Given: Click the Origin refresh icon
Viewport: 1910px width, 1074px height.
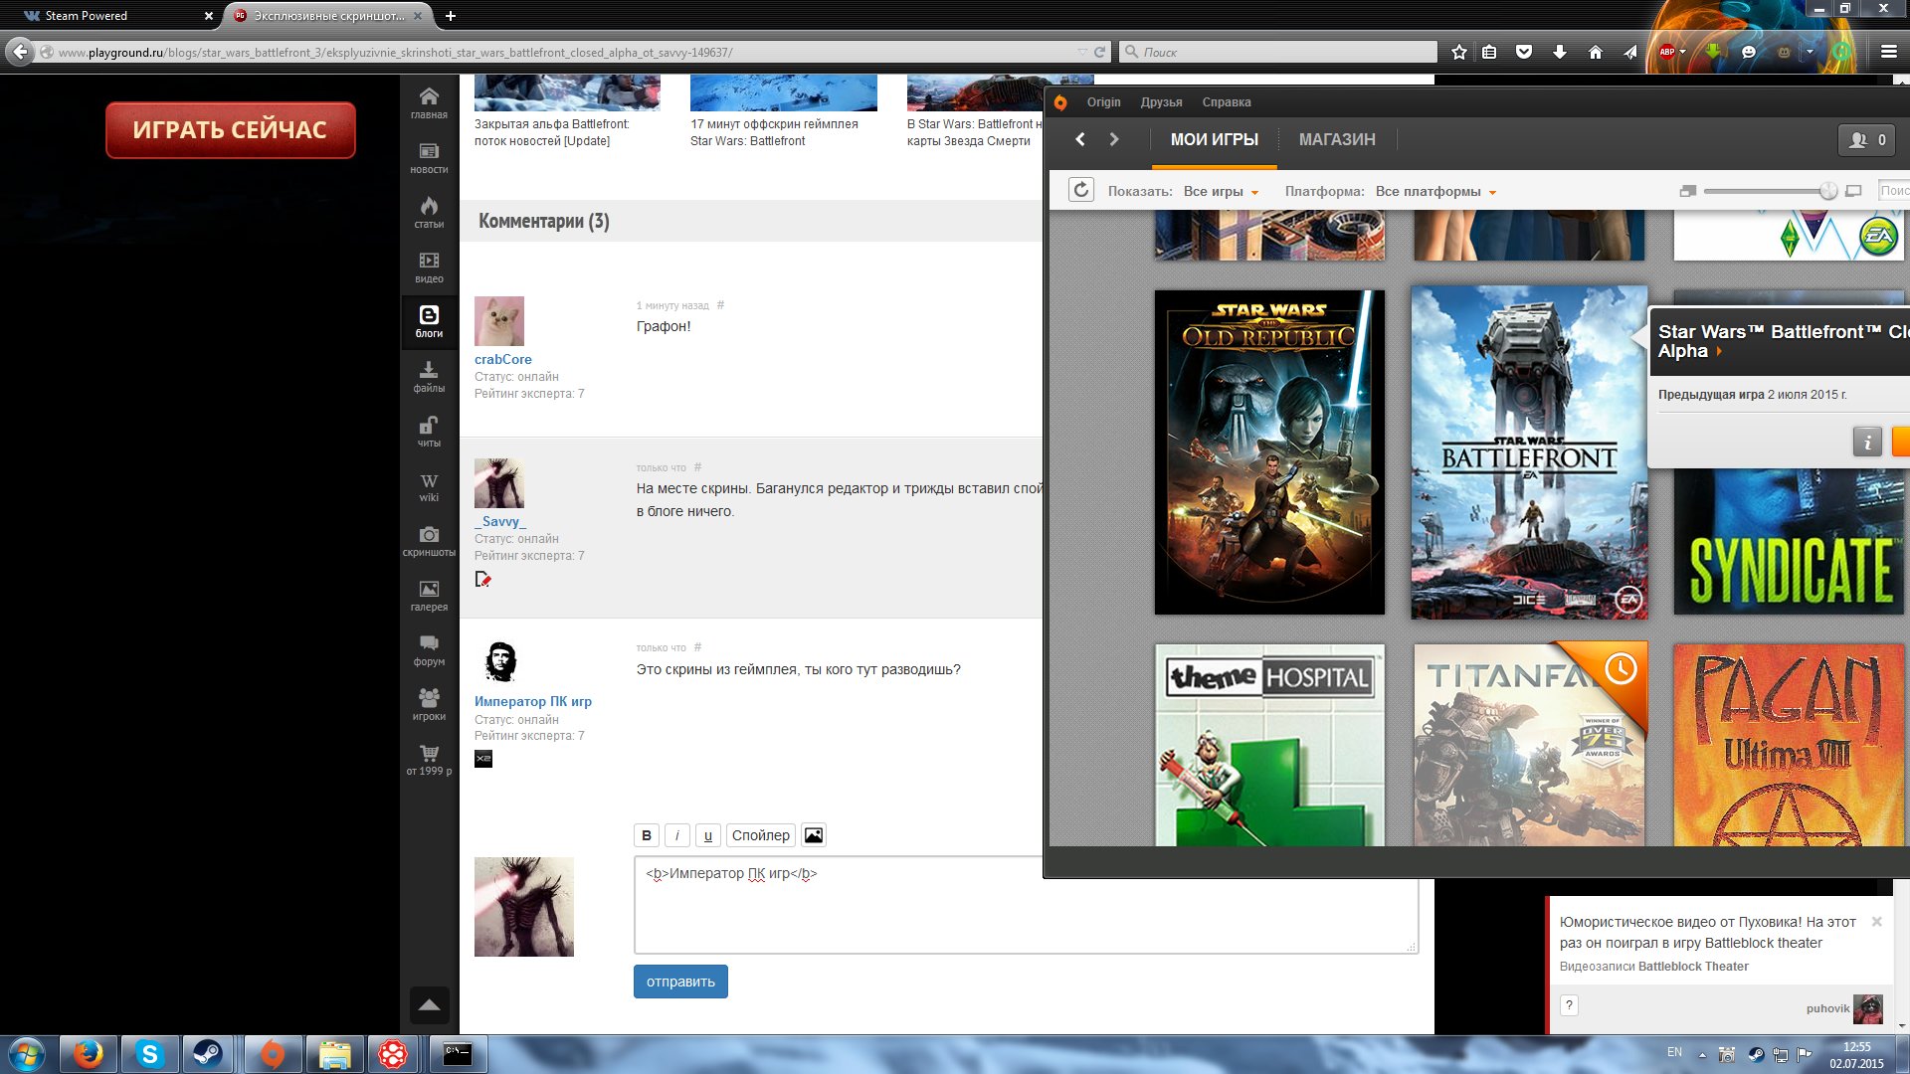Looking at the screenshot, I should point(1081,190).
